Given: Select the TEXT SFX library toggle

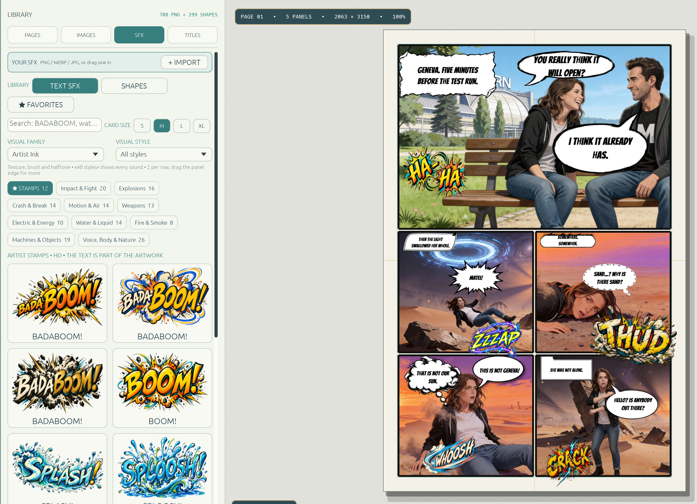Looking at the screenshot, I should (65, 86).
